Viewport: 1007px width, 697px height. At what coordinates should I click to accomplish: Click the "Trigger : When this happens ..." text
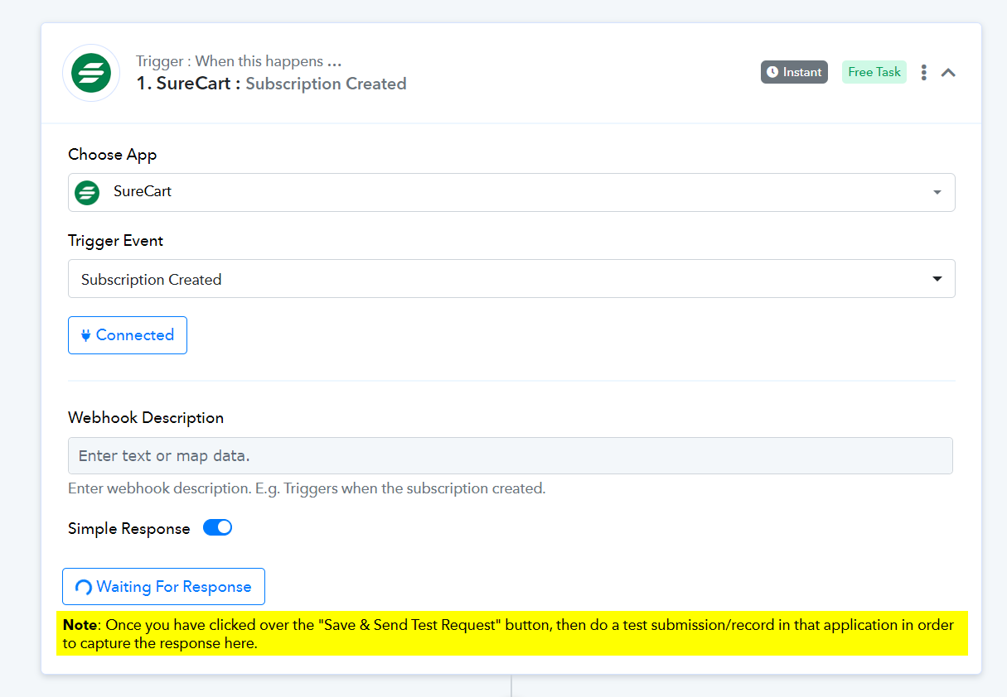(239, 61)
